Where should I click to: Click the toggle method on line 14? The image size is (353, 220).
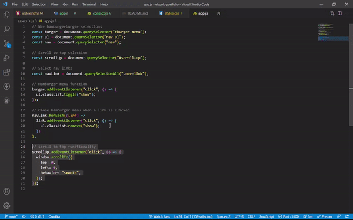click(x=70, y=94)
